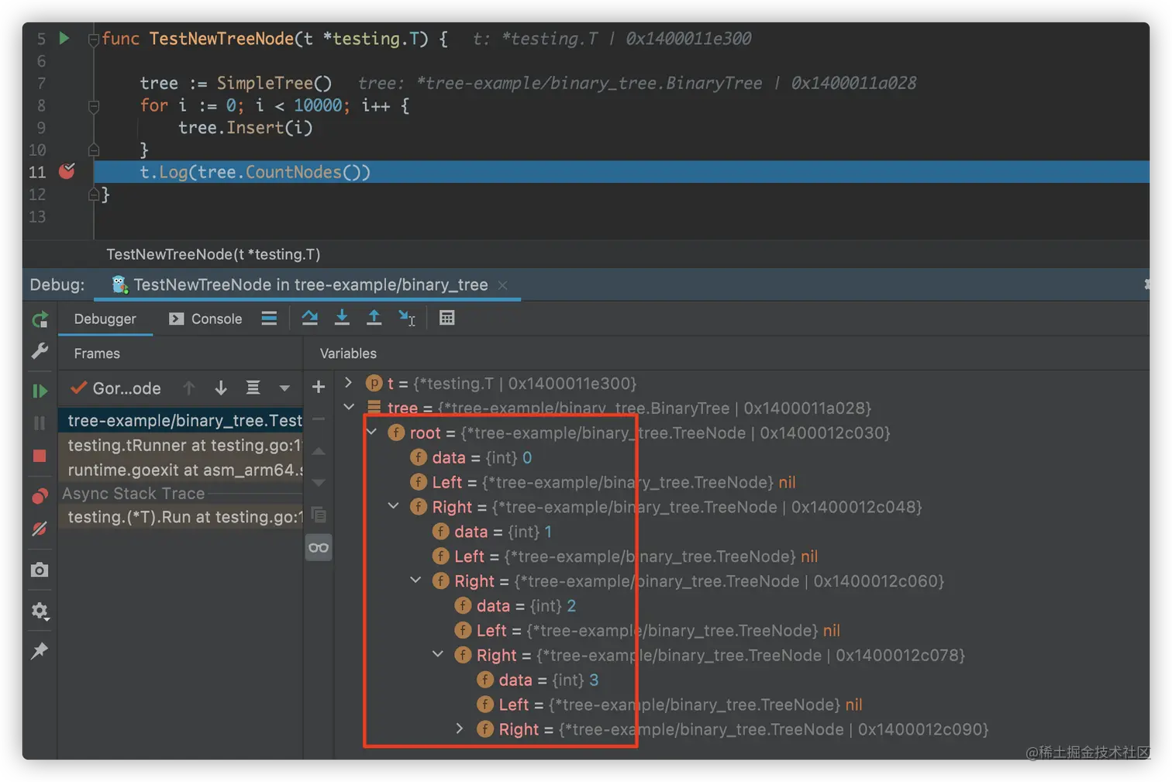Collapse the Right node at 0x1400012c048
The height and width of the screenshot is (782, 1172).
[394, 506]
